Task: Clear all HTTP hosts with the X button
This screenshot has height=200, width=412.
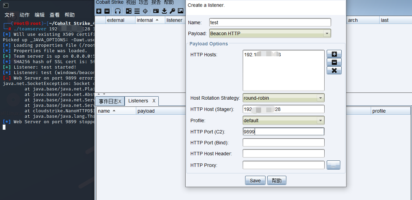Action: coord(334,70)
